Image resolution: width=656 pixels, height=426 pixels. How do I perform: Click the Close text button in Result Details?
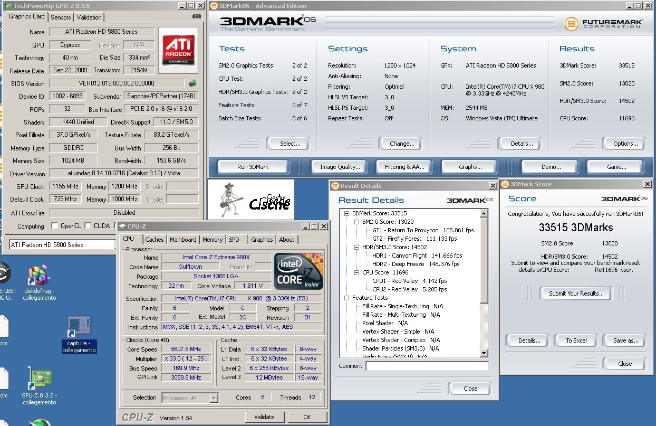point(470,389)
